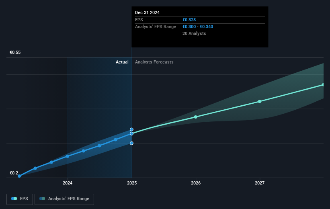Select the 2027 forecast EPS data point
330x209 pixels.
pos(260,101)
